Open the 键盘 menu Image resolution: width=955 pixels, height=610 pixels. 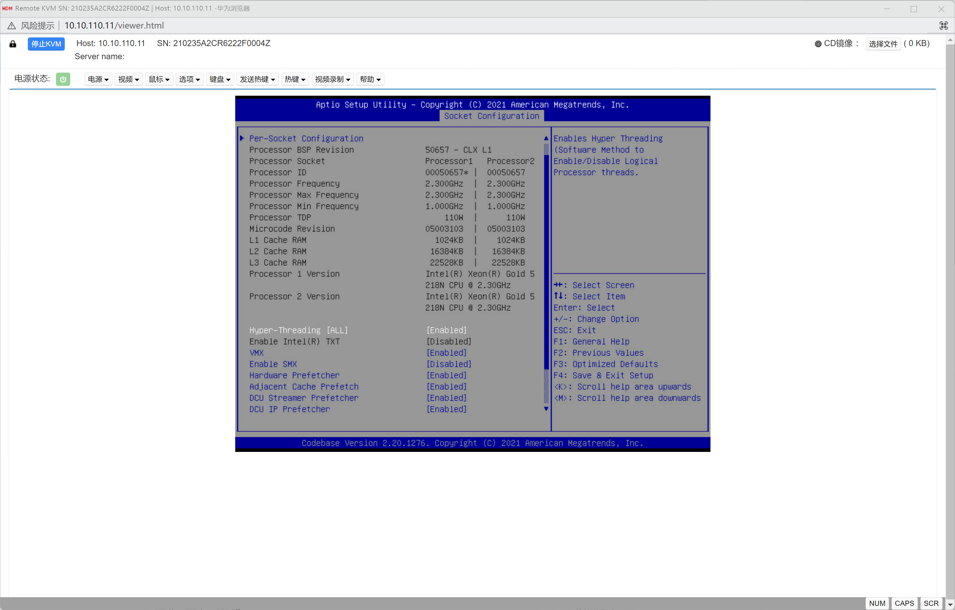click(x=220, y=79)
